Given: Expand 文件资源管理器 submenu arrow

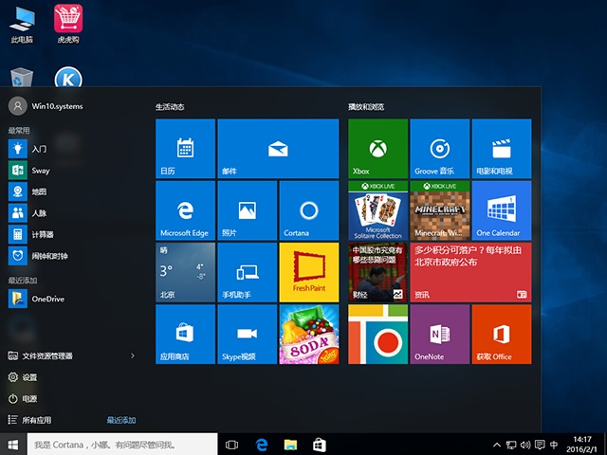Looking at the screenshot, I should (132, 355).
